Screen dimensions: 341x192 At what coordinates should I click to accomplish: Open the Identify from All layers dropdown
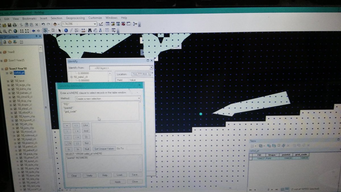pyautogui.click(x=151, y=67)
